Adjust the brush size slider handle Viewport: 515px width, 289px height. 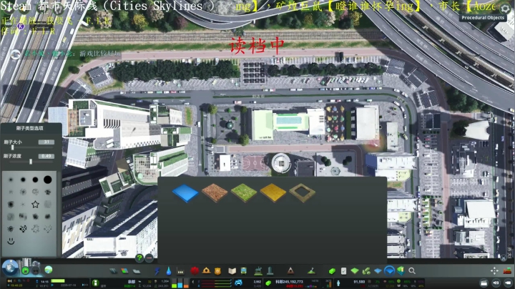pos(12,147)
